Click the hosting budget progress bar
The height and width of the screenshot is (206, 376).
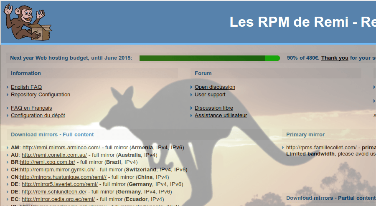[210, 58]
